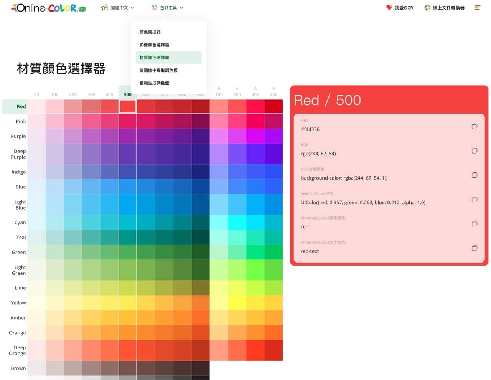
Task: Copy the RGB value rgb(244, 67, 54)
Action: click(x=474, y=151)
